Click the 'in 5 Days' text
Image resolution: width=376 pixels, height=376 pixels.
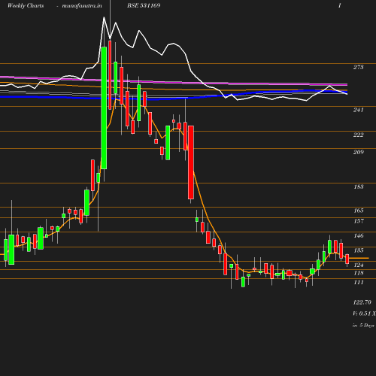[x=363, y=326]
